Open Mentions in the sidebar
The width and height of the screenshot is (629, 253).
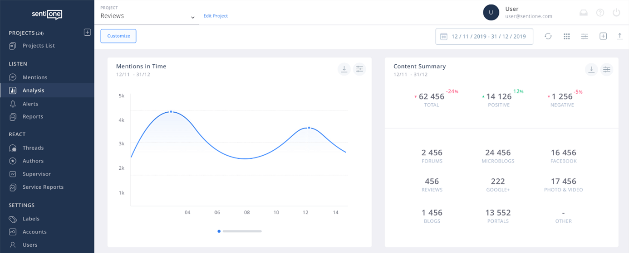[35, 77]
